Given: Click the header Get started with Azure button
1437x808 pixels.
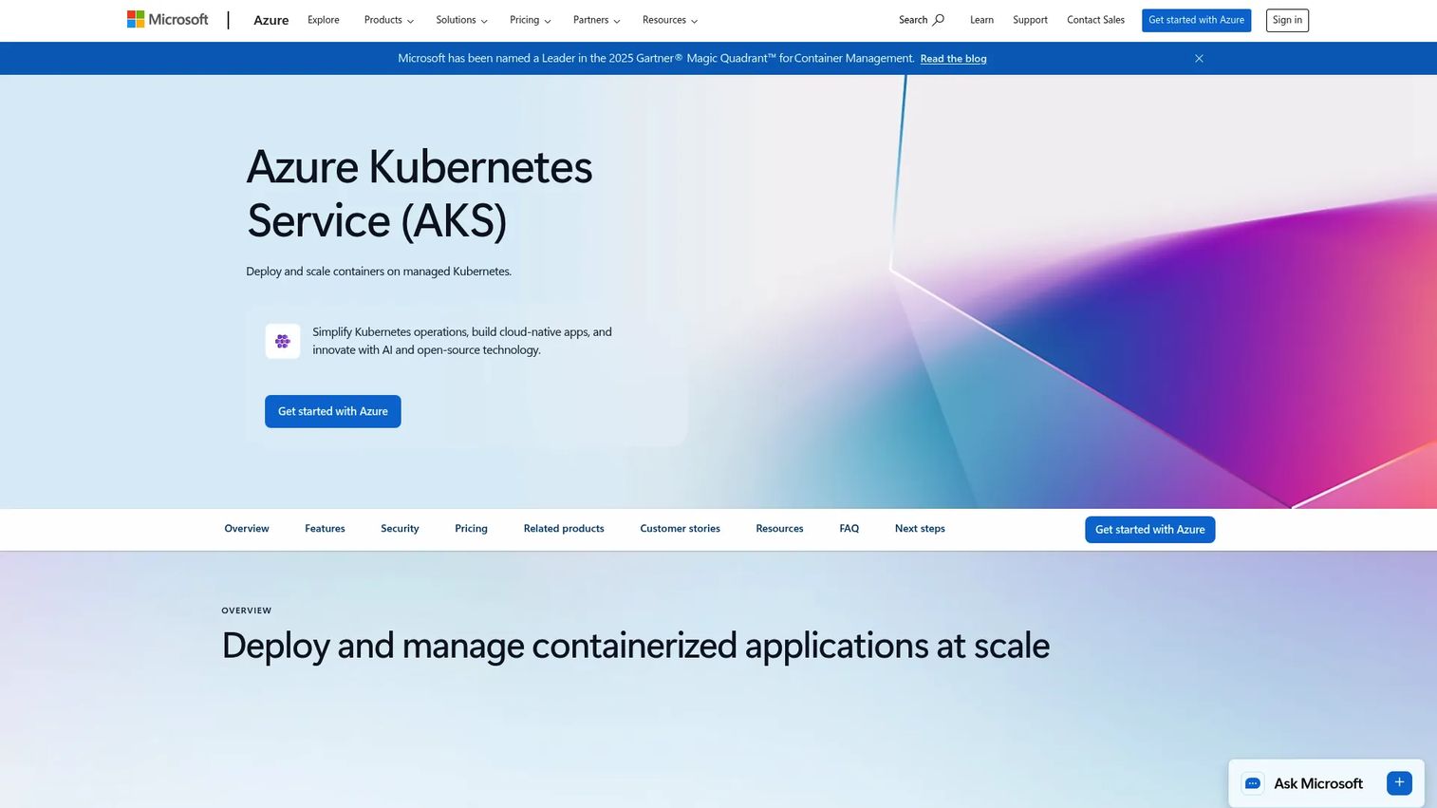Looking at the screenshot, I should coord(1196,20).
